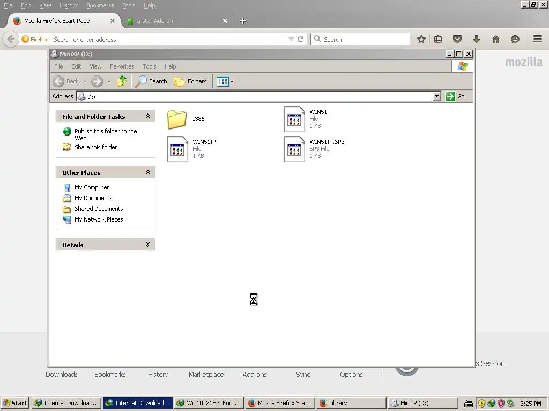This screenshot has height=411, width=549.
Task: Select the WIN51 file icon
Action: [294, 119]
